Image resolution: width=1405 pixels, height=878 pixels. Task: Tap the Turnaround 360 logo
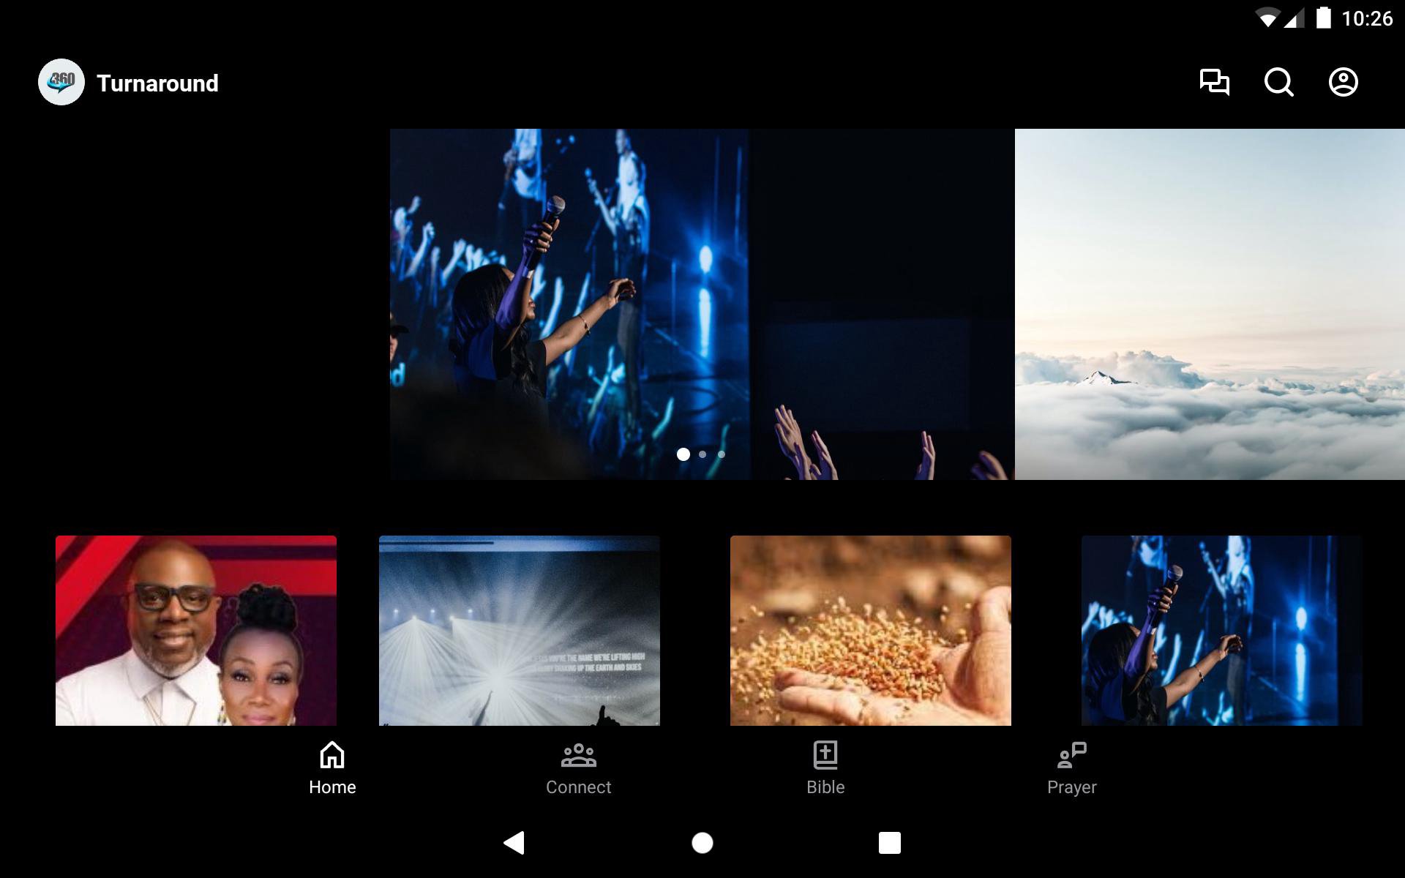coord(61,82)
